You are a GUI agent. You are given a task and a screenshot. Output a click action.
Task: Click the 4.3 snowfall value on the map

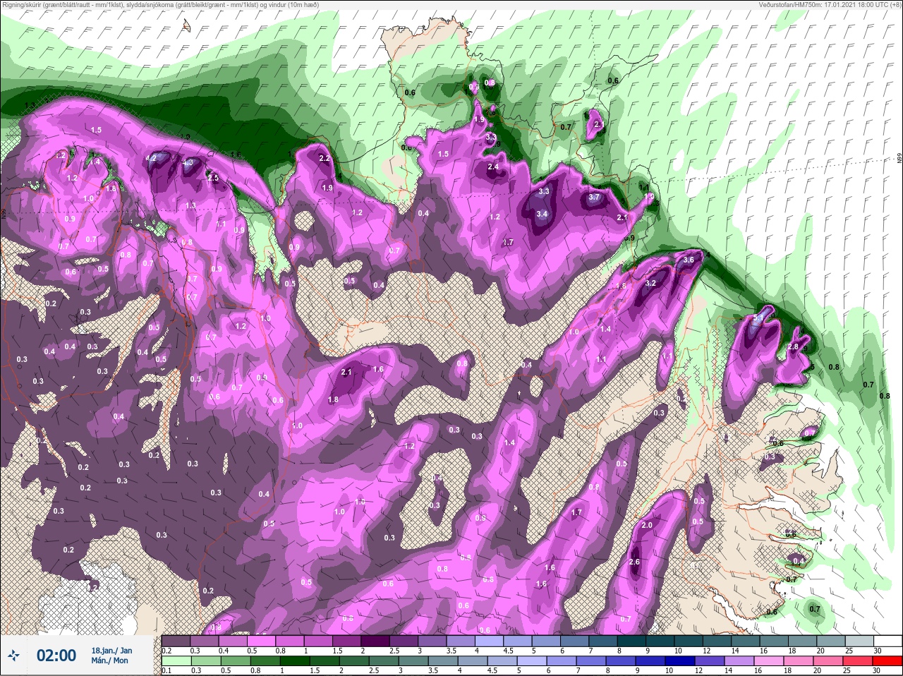(188, 162)
